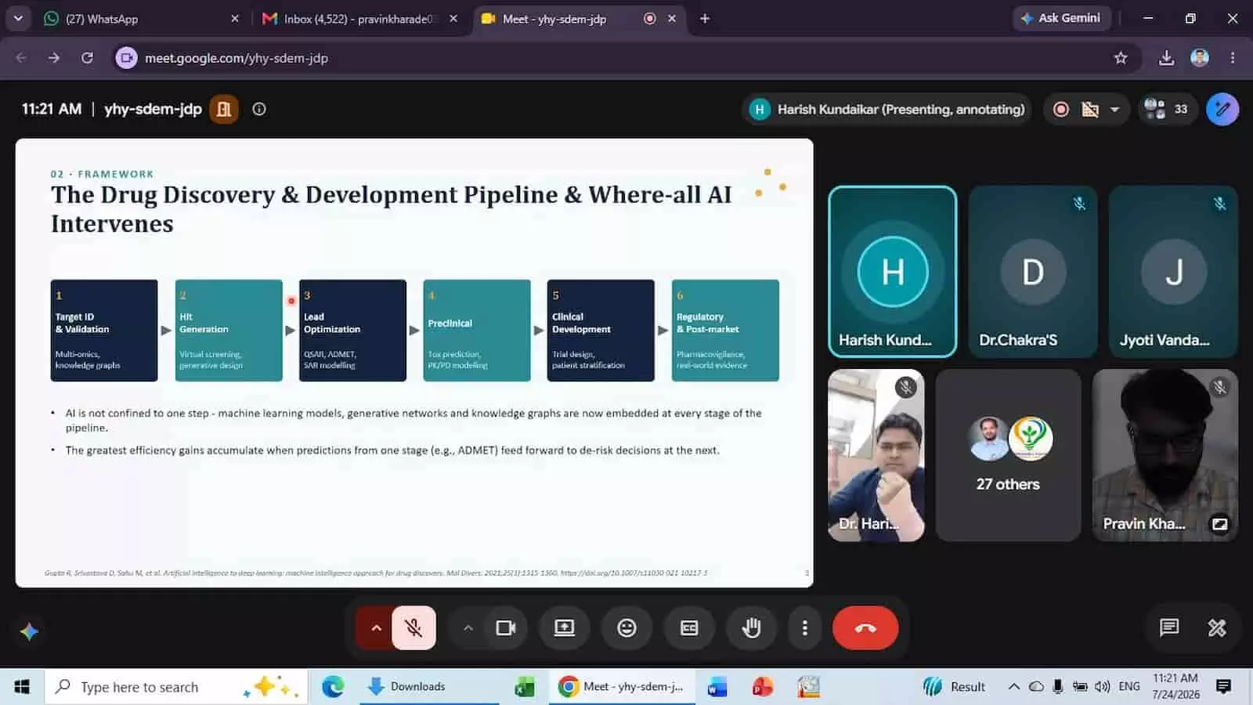This screenshot has width=1253, height=705.
Task: Expand the dropdown arrow next to recording icons
Action: (x=1114, y=109)
